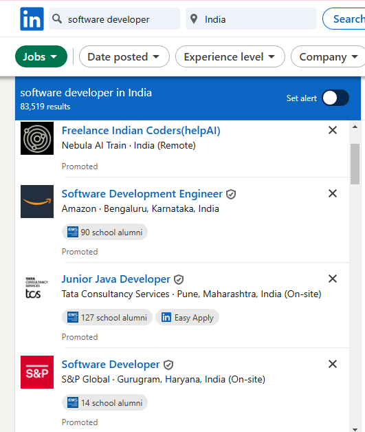The image size is (365, 432).
Task: Click verified badge next to Software Development Engineer
Action: click(231, 194)
